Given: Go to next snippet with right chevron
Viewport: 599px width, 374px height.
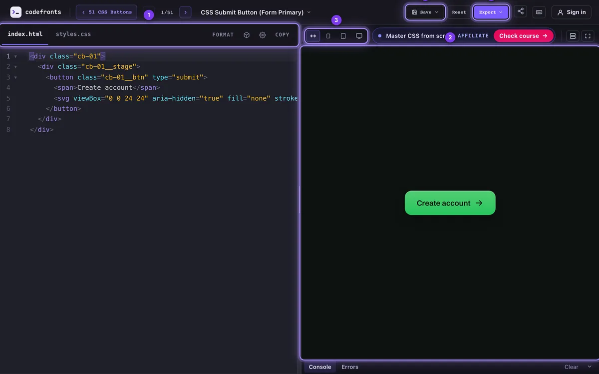Looking at the screenshot, I should point(185,12).
